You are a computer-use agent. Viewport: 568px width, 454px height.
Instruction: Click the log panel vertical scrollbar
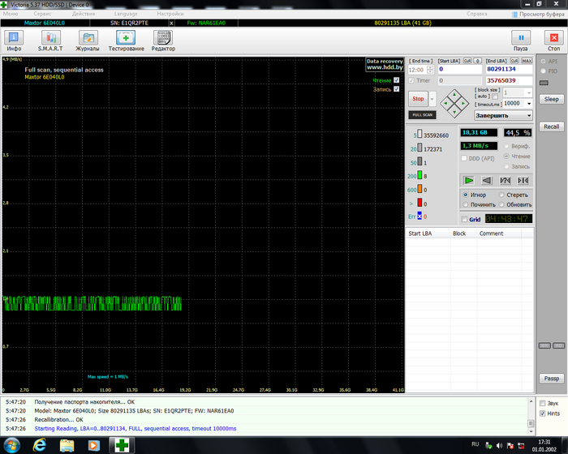click(x=531, y=416)
